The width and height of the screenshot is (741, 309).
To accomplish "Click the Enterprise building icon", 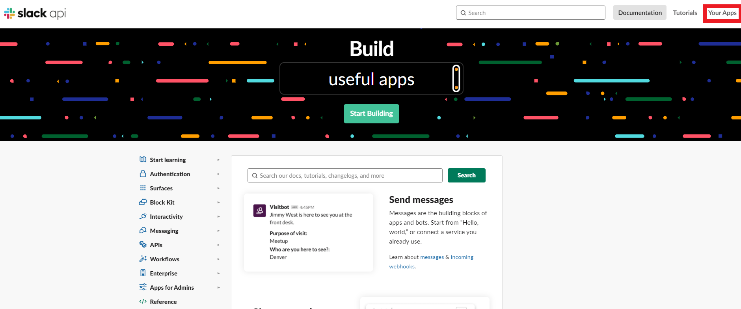I will tap(143, 273).
